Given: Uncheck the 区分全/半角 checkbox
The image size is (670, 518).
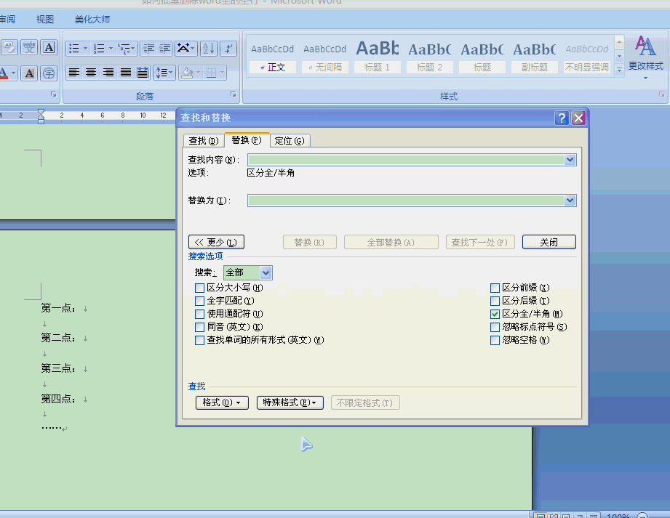Looking at the screenshot, I should click(x=495, y=314).
